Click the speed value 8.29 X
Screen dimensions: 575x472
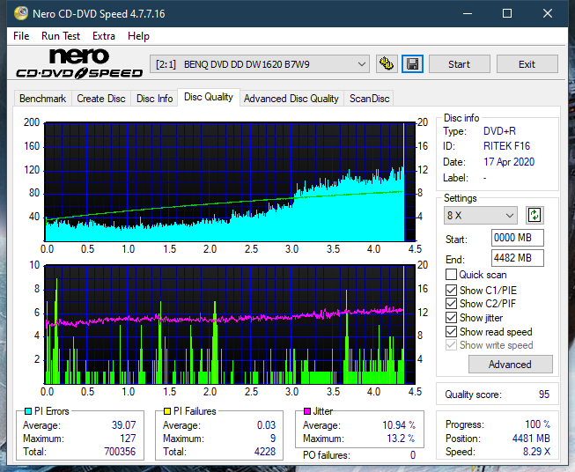click(x=536, y=452)
